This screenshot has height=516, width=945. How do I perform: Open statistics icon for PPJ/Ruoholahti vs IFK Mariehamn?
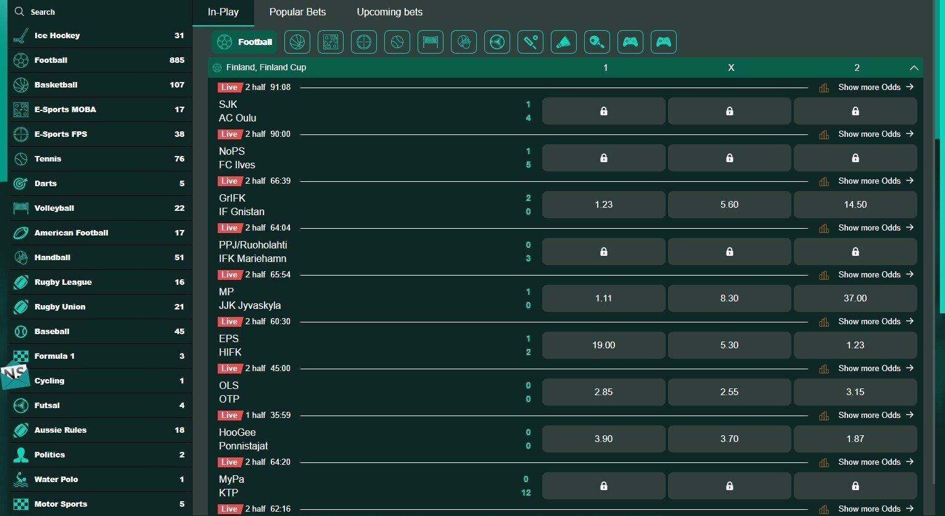pyautogui.click(x=823, y=228)
